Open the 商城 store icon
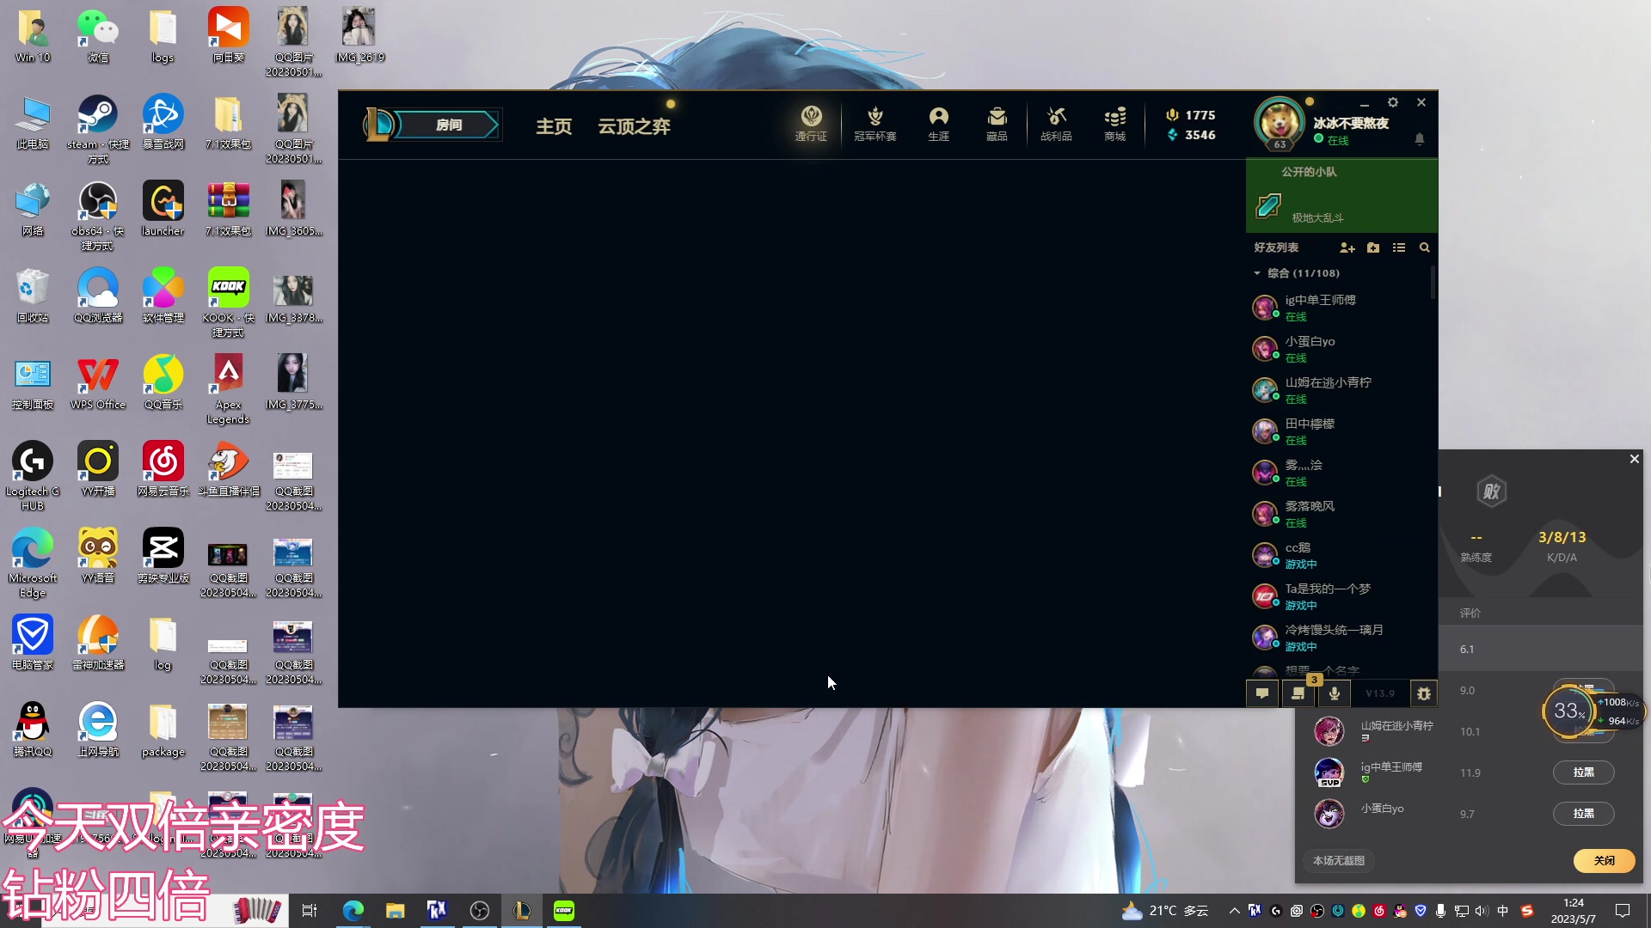Image resolution: width=1651 pixels, height=928 pixels. point(1115,124)
